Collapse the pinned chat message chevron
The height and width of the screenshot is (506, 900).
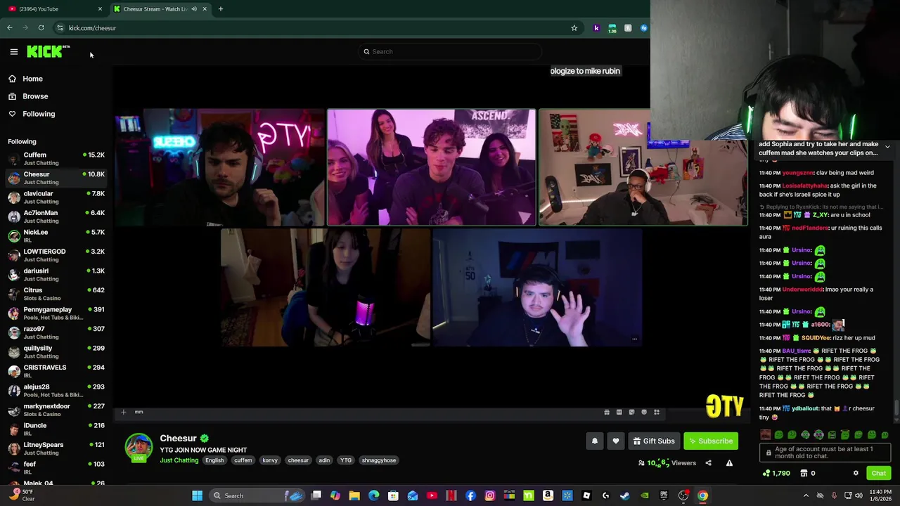(x=887, y=147)
